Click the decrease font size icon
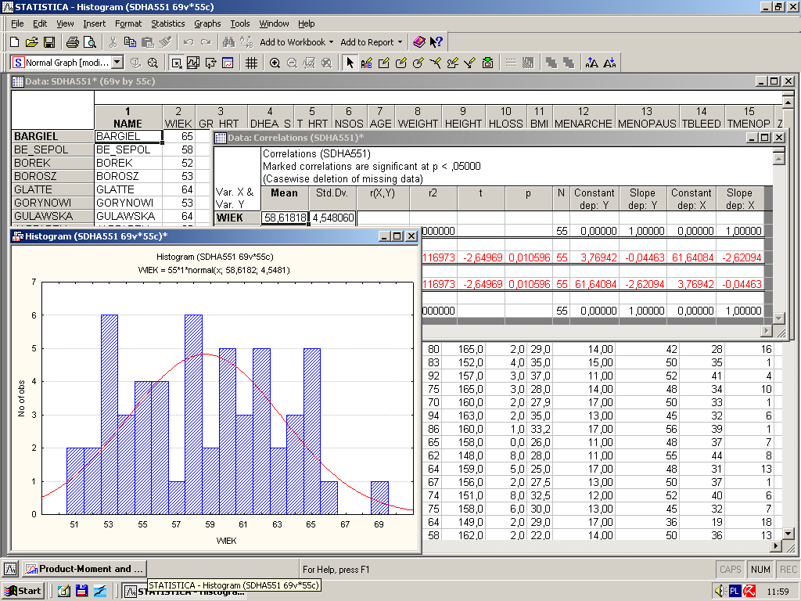 609,63
